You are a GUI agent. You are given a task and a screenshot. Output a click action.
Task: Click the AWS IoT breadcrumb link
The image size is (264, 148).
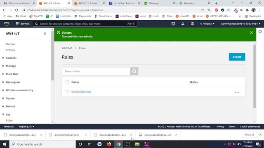pyautogui.click(x=67, y=48)
